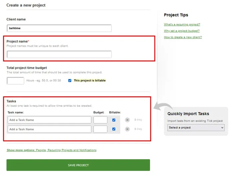Viewport: 233px width, 176px height.
Task: Remove the first task row
Action: pyautogui.click(x=127, y=120)
